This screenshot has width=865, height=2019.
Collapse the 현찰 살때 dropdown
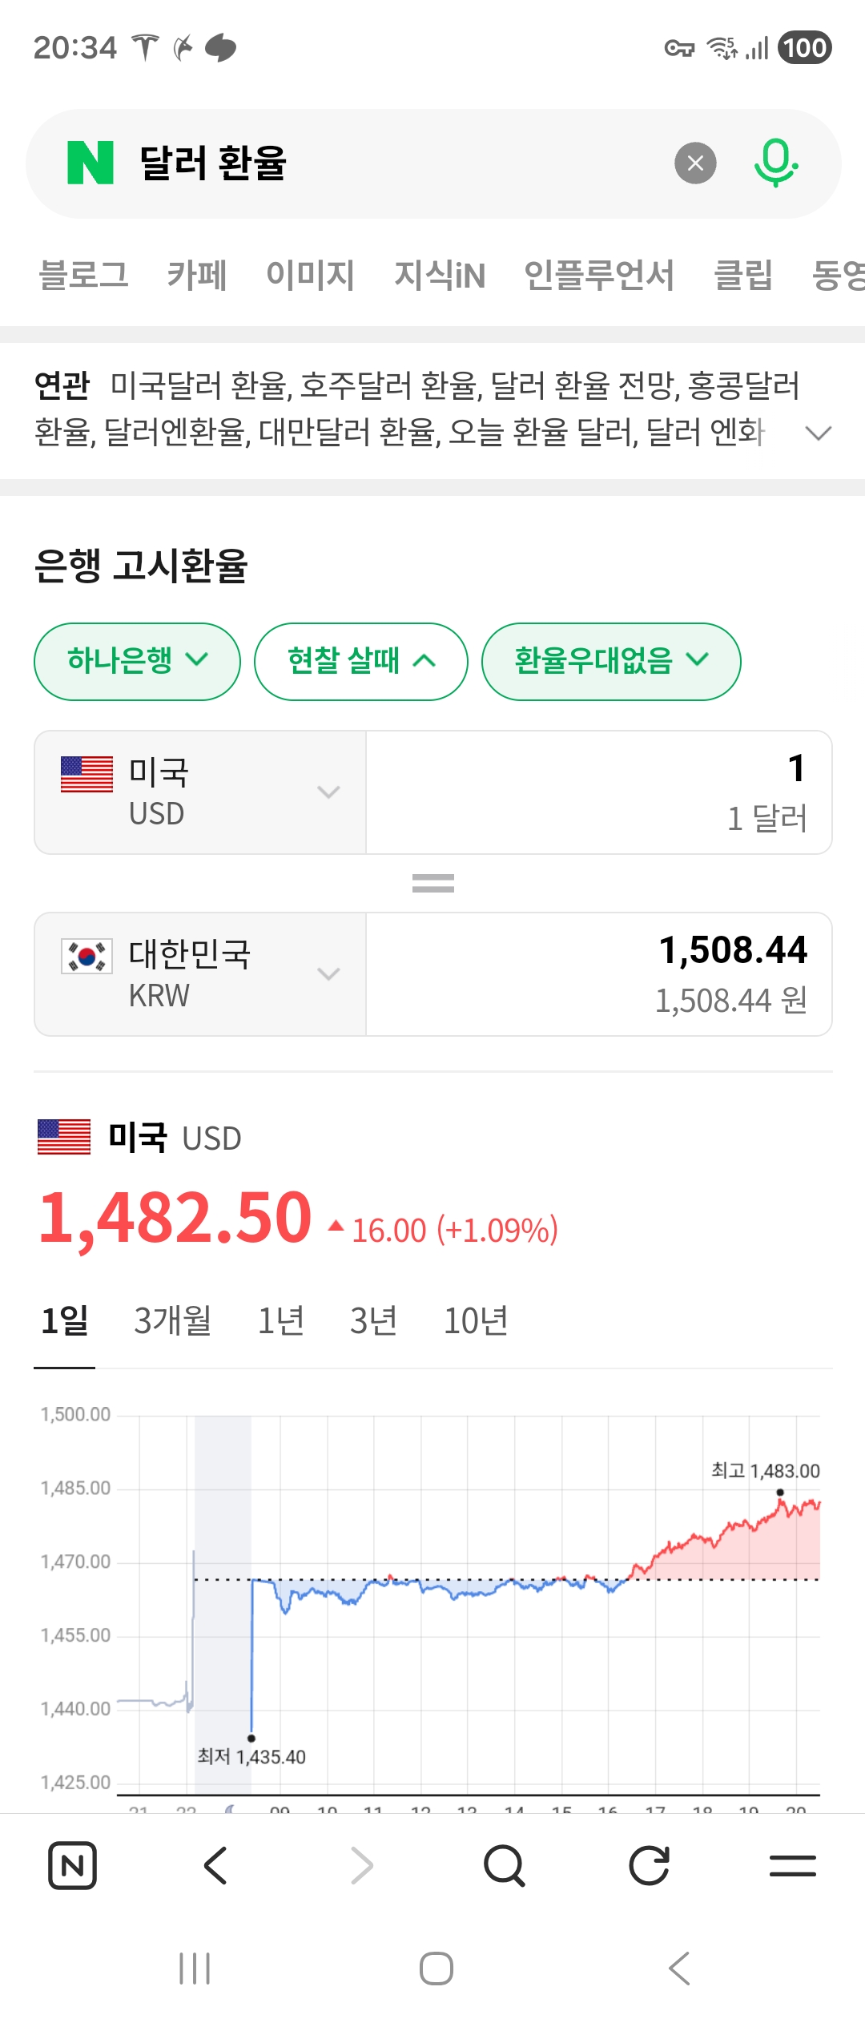tap(361, 661)
